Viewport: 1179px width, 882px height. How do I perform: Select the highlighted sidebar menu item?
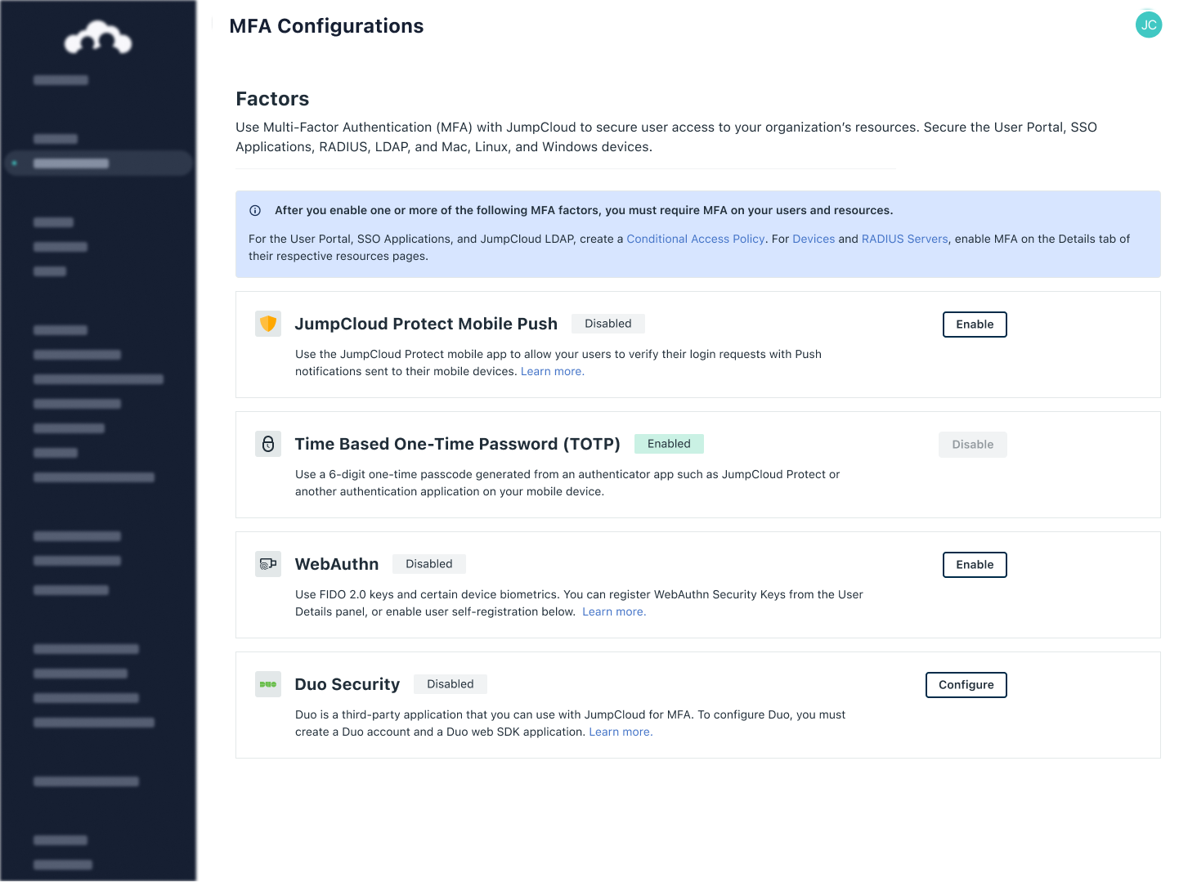click(98, 163)
